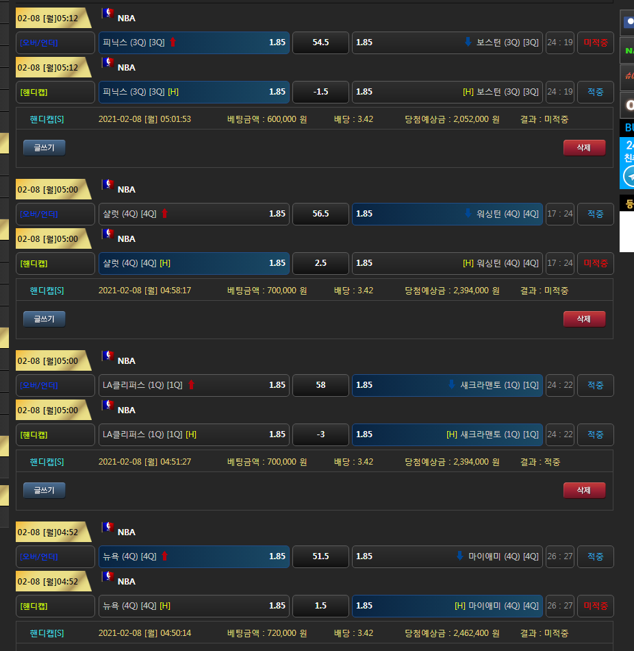Select 피닉스 (3Q) over option at 1.85
This screenshot has height=651, width=634.
[194, 42]
